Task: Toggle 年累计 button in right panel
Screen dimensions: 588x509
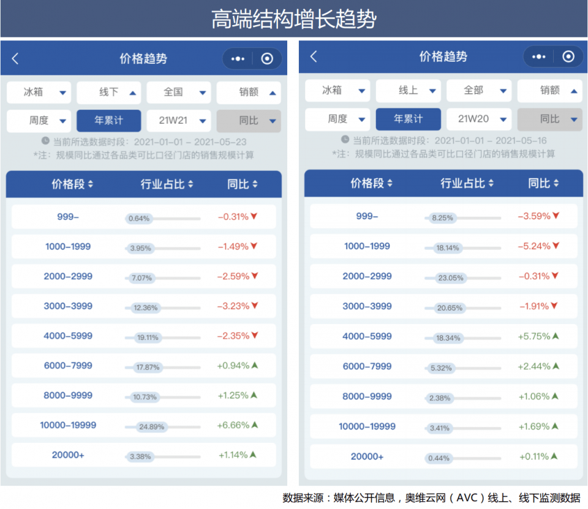Action: pos(409,119)
